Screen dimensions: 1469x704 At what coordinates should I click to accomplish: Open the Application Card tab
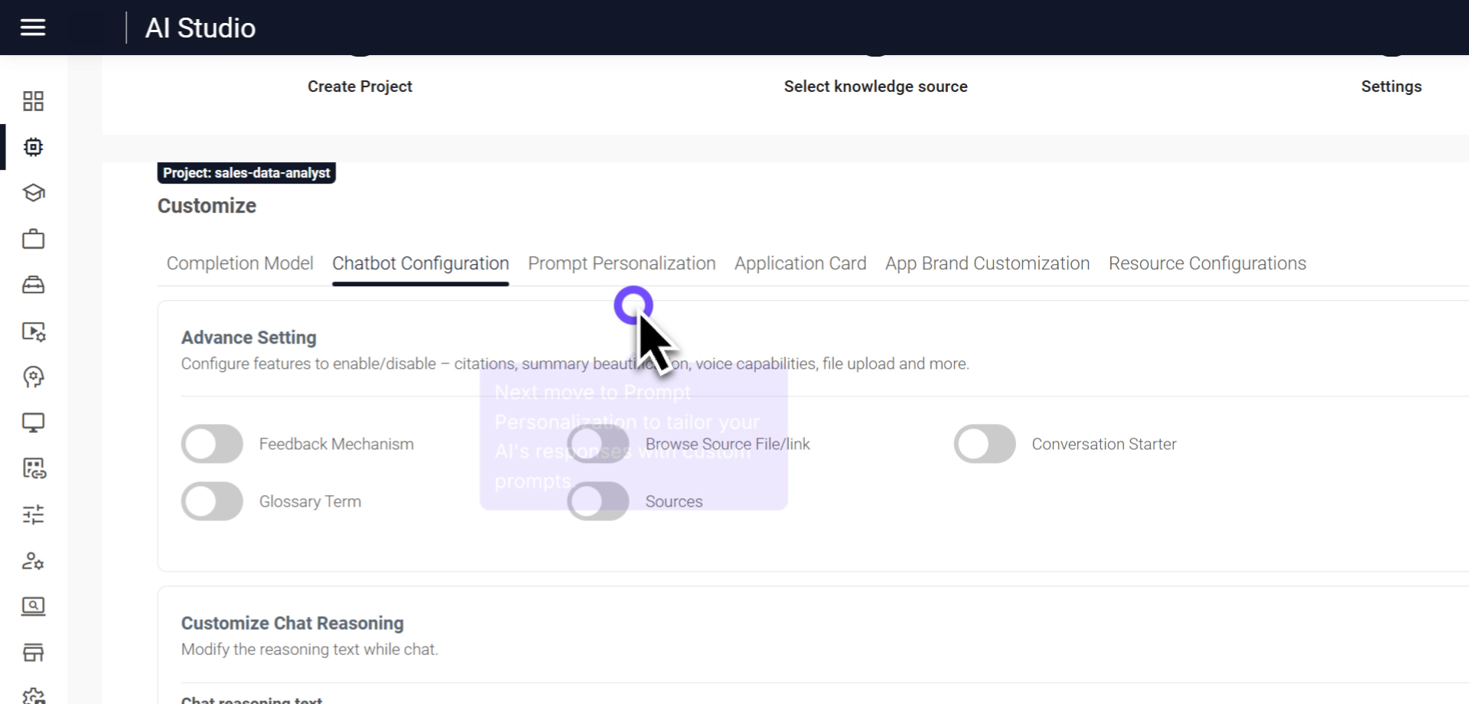pos(800,263)
